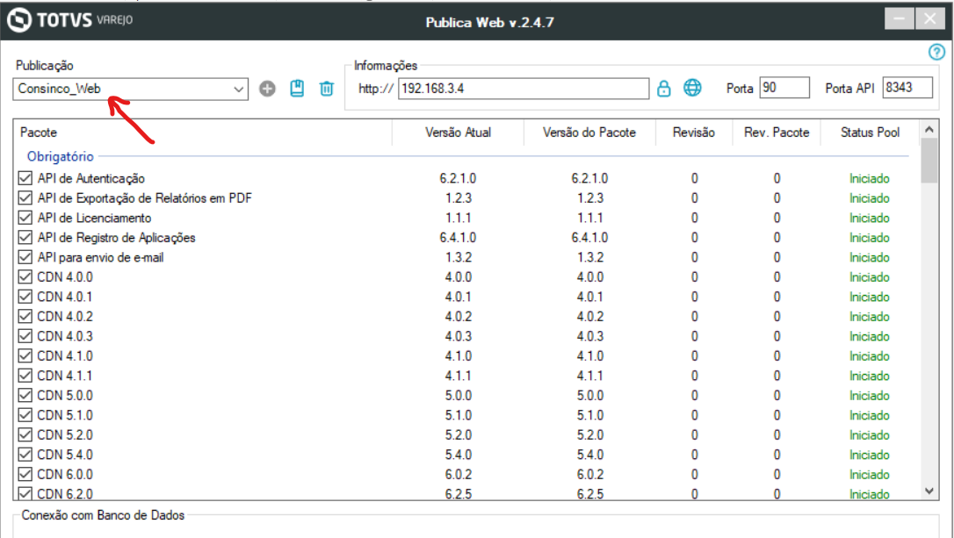Click the package list scroll up arrow
This screenshot has height=538, width=954.
(x=929, y=129)
